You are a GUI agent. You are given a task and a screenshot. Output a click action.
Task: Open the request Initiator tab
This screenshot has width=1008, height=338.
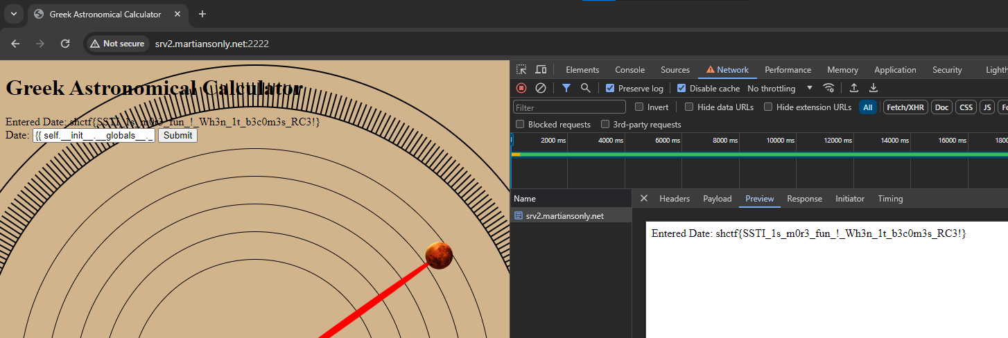coord(850,199)
